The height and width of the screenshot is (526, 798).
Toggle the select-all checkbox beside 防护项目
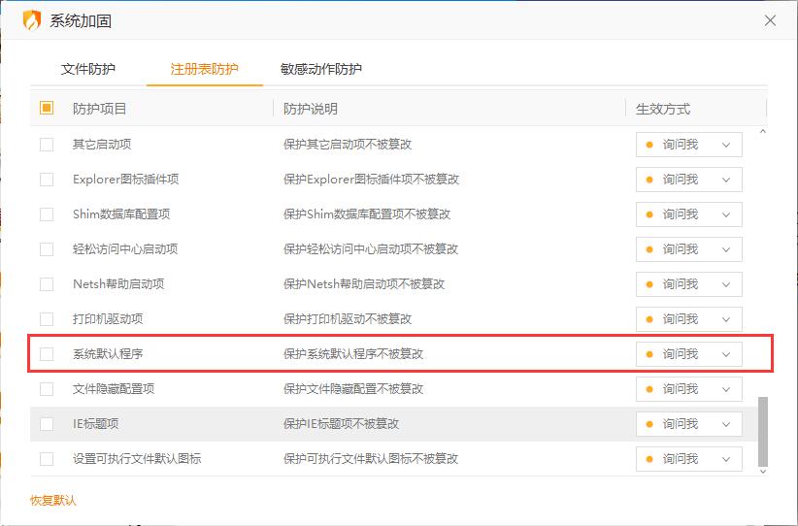[x=47, y=108]
